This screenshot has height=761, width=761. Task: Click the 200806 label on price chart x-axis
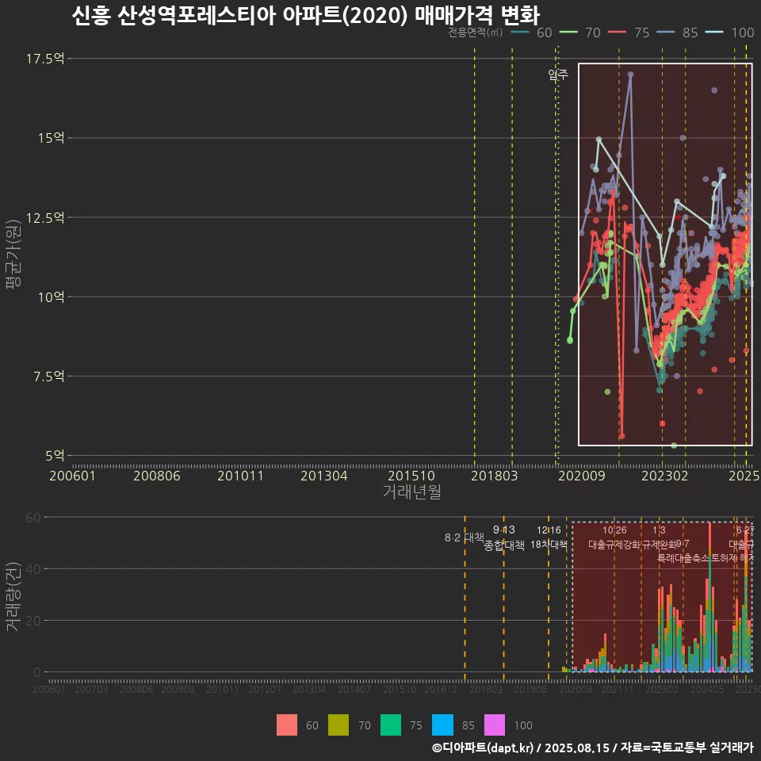157,476
